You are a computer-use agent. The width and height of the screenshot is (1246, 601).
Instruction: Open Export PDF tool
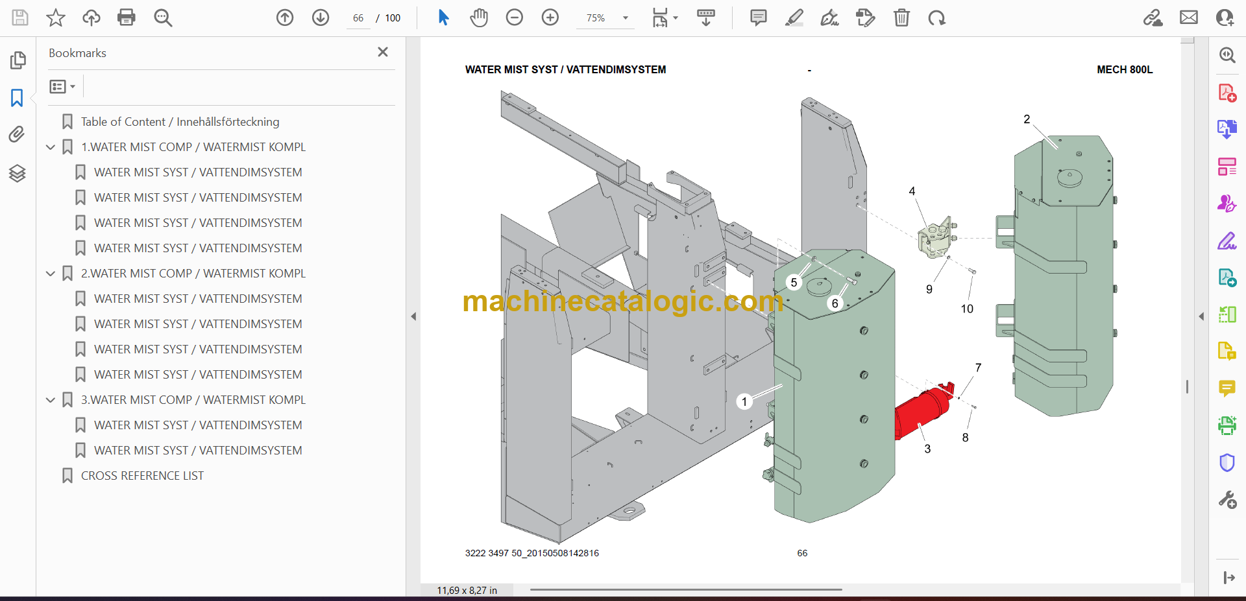(1227, 129)
